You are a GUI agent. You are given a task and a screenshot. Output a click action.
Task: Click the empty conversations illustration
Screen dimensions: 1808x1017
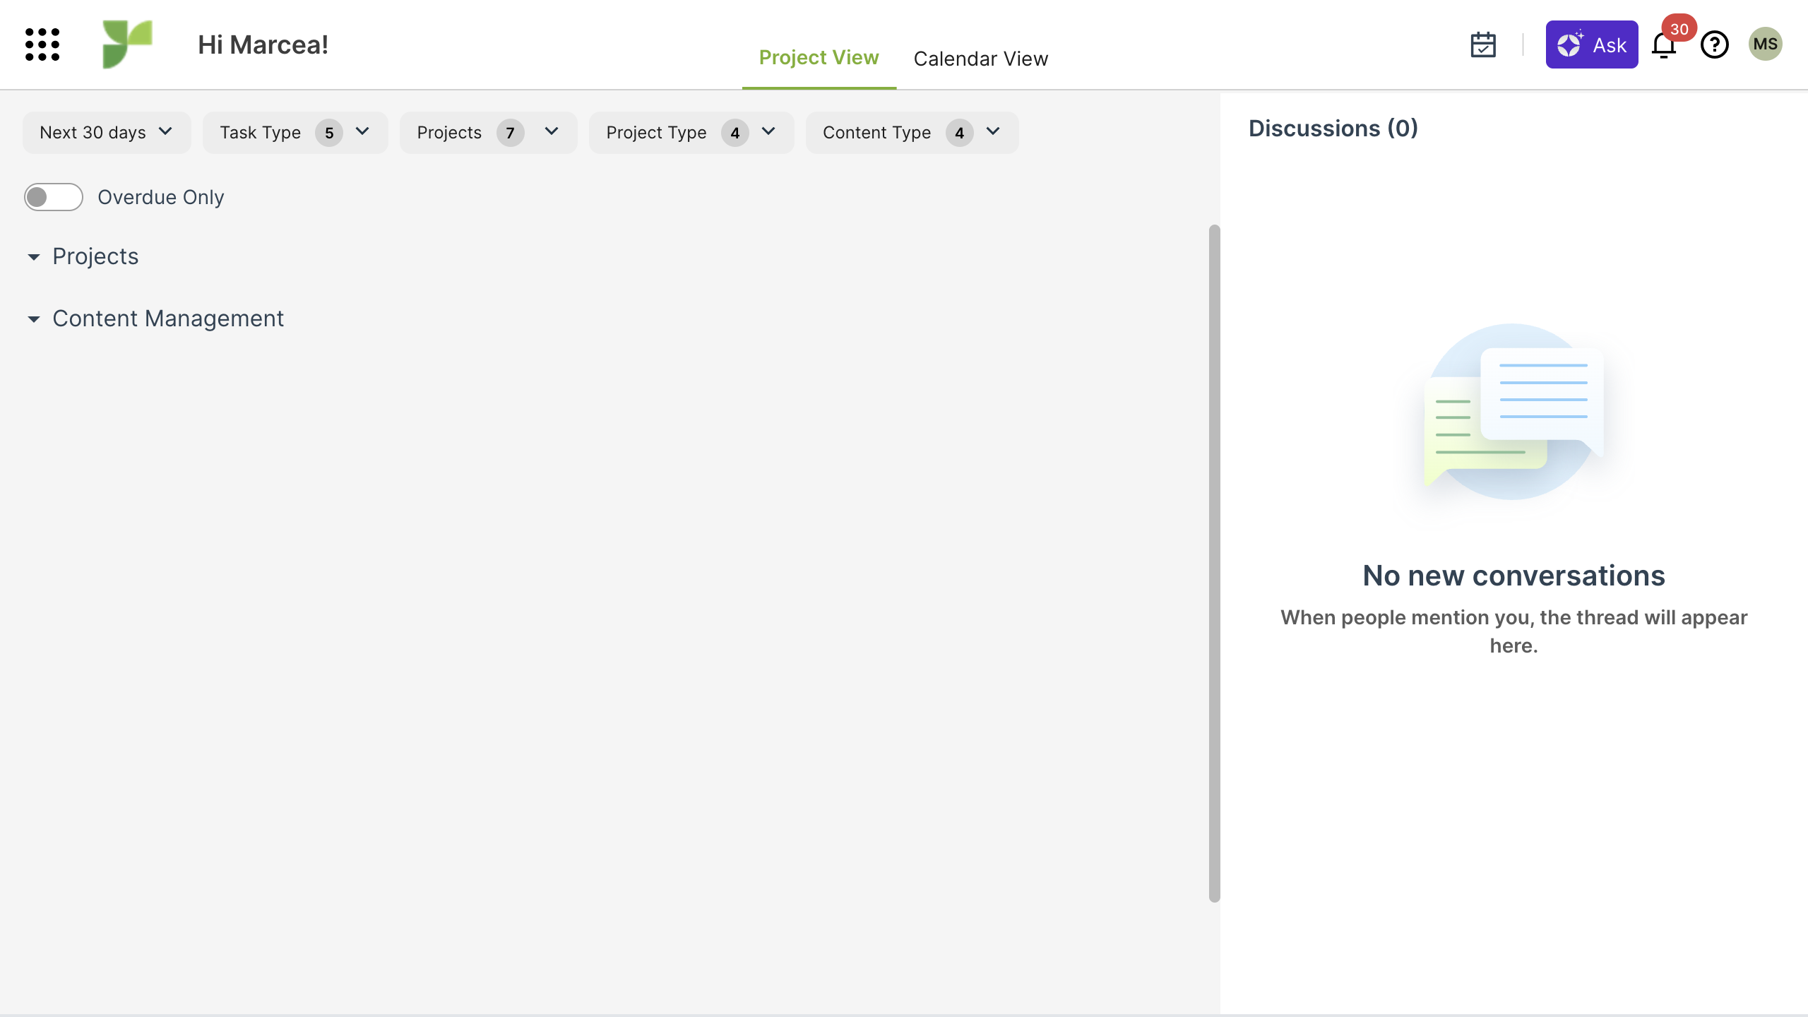pos(1513,412)
